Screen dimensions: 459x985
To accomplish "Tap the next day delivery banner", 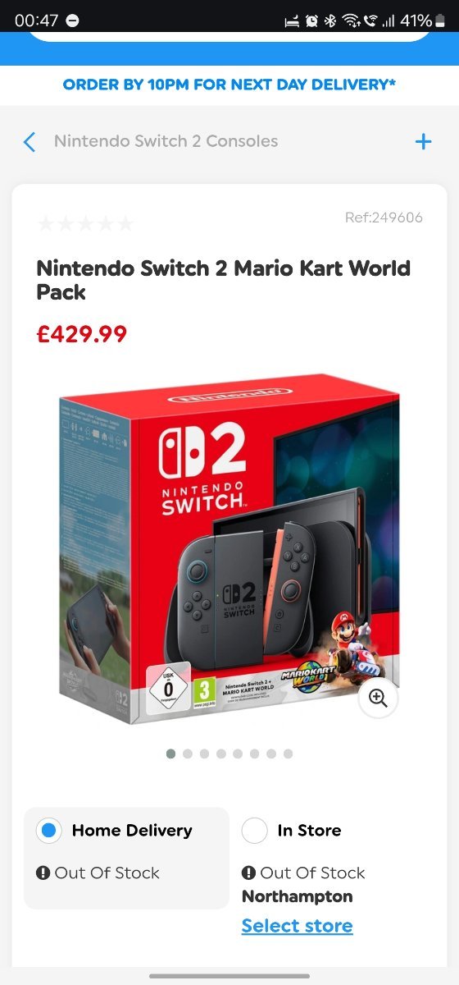I will pyautogui.click(x=229, y=85).
